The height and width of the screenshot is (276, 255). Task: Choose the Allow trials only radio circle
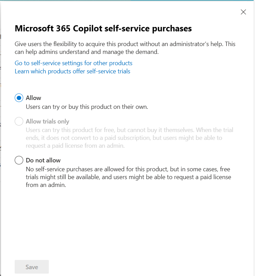click(x=19, y=121)
